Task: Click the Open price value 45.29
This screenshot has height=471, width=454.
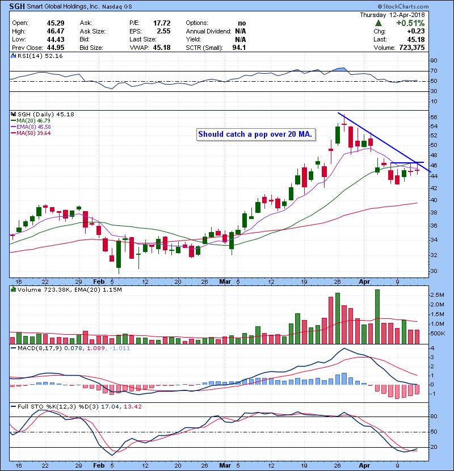Action: pos(56,23)
